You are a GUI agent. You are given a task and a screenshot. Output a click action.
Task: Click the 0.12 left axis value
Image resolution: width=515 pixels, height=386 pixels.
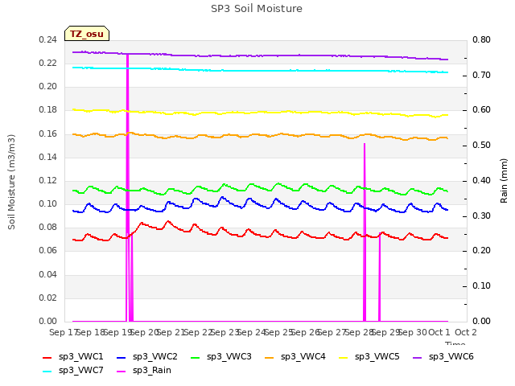(48, 180)
